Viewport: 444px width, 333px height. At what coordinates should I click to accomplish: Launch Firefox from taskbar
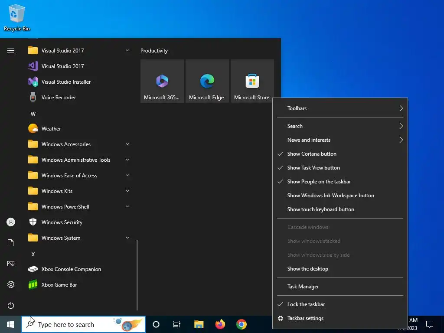click(x=220, y=324)
